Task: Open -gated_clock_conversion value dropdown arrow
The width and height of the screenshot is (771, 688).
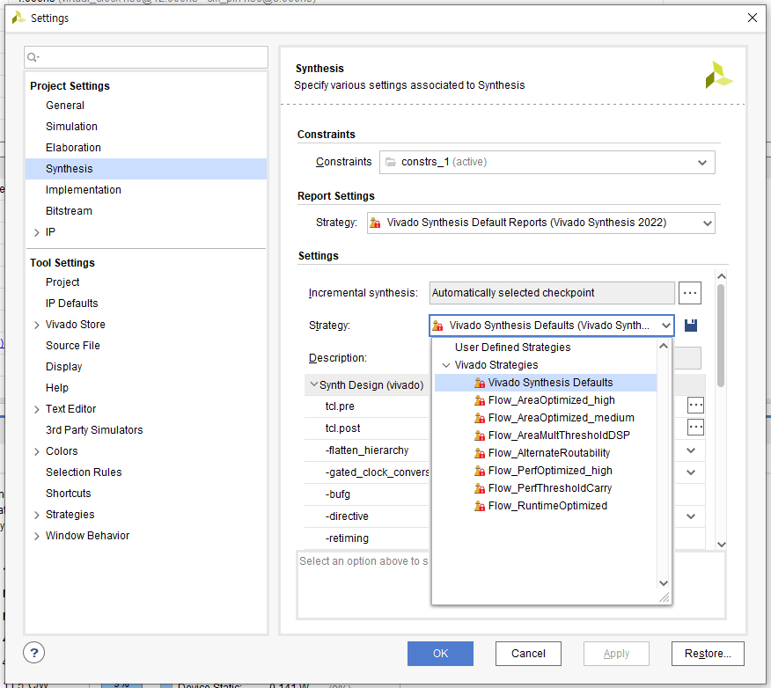Action: (x=690, y=472)
